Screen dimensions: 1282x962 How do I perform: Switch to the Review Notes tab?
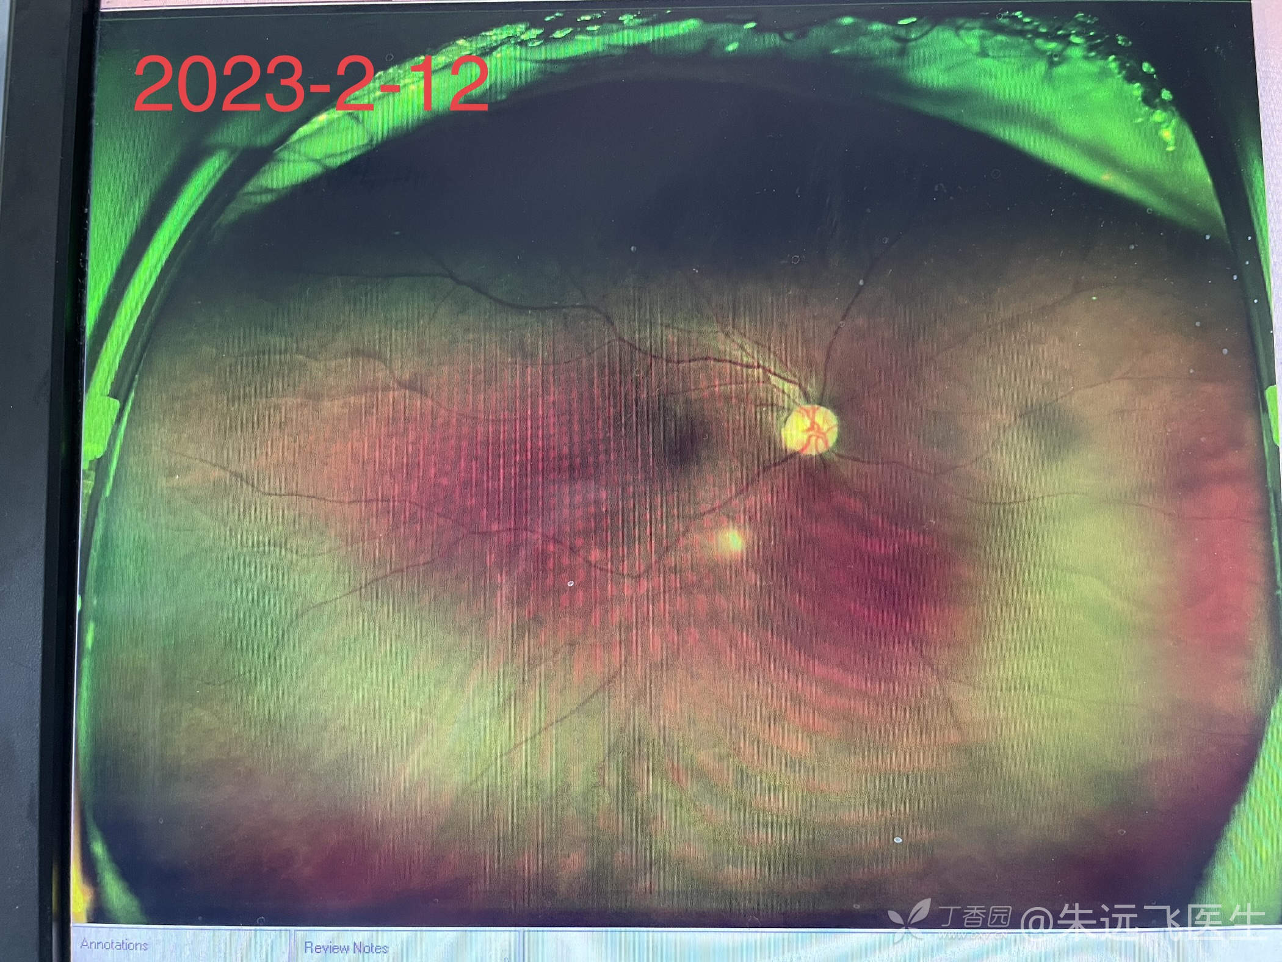346,947
